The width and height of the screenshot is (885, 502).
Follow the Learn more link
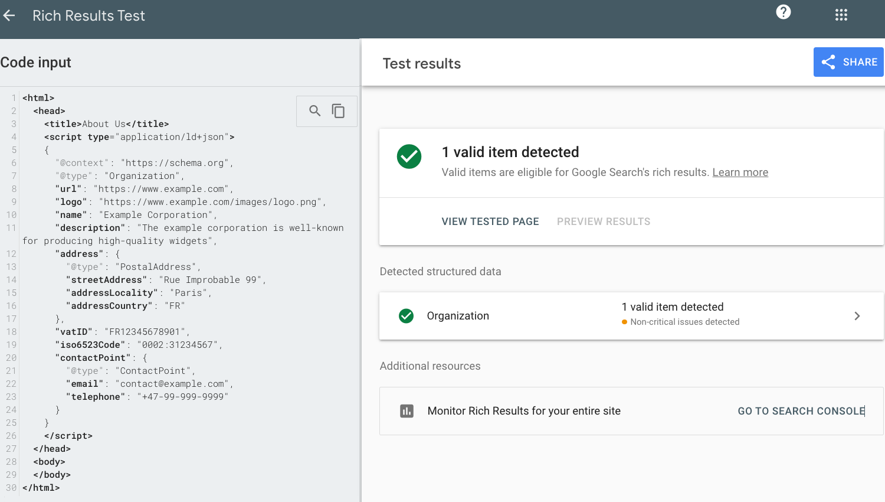740,172
